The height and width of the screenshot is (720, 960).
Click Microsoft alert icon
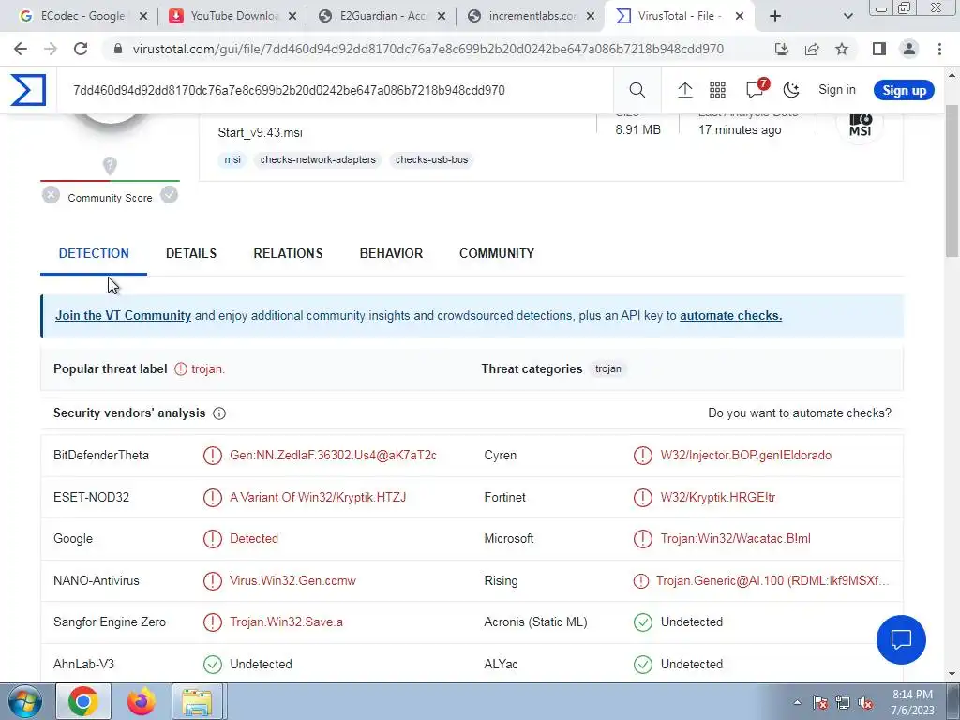tap(643, 539)
